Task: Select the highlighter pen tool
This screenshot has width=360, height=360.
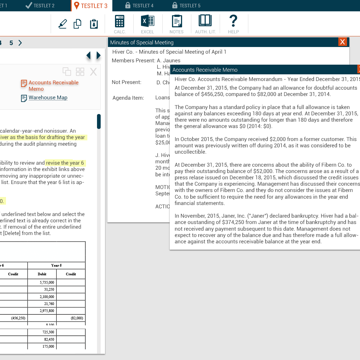Action: tap(62, 24)
